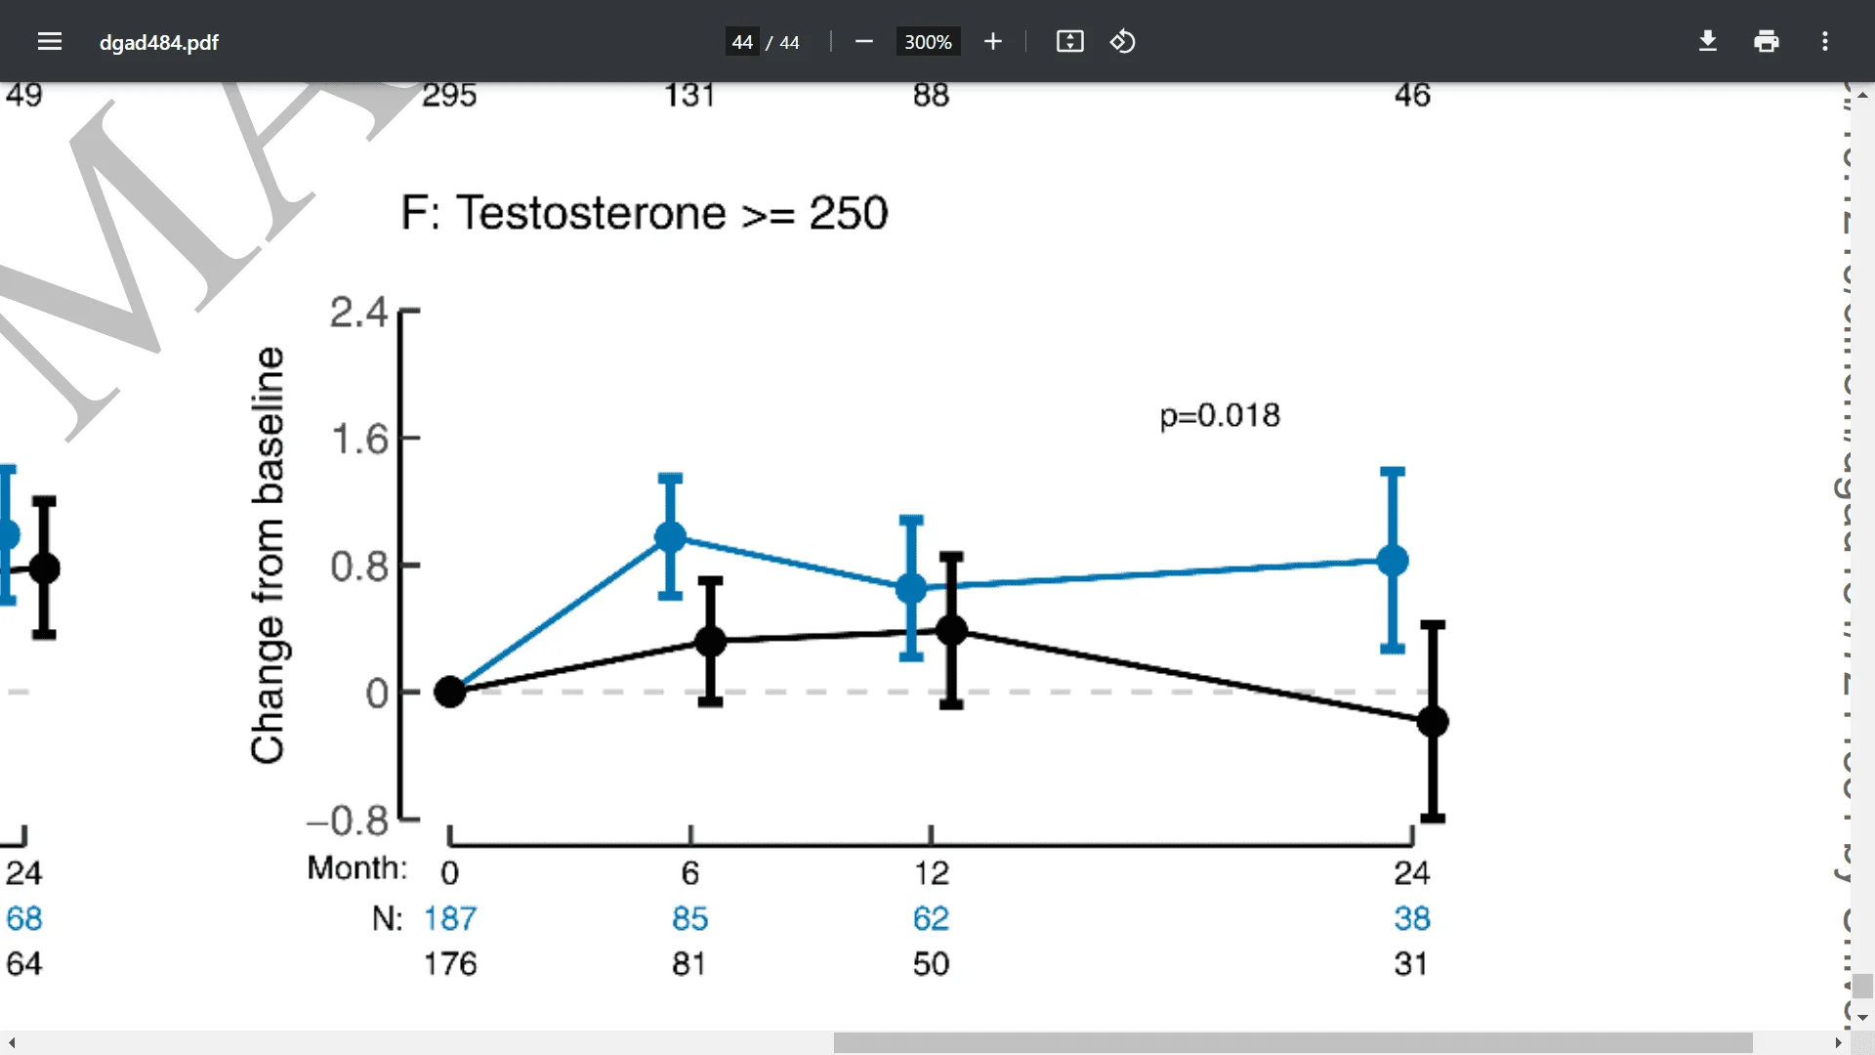Click the zoom in plus icon

[993, 41]
